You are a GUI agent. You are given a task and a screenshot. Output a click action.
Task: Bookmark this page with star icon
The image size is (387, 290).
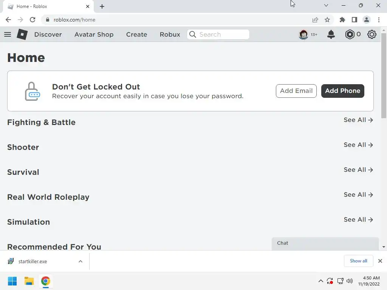pos(327,20)
